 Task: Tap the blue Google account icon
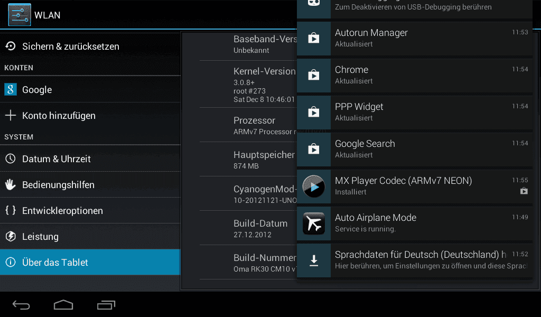pos(11,89)
